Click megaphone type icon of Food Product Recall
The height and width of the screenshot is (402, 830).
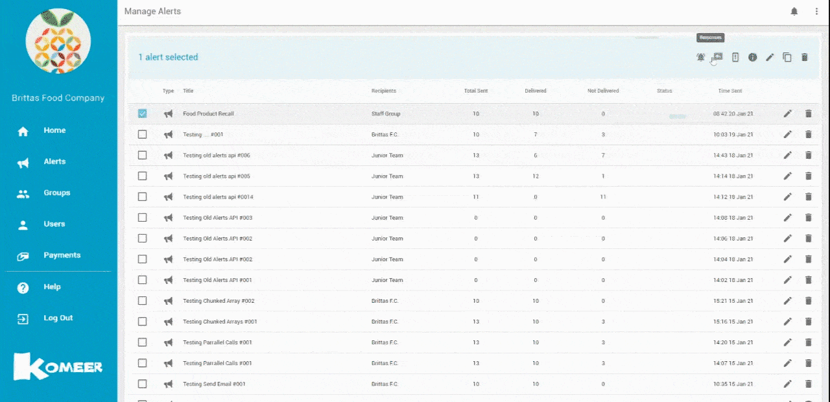tap(169, 113)
